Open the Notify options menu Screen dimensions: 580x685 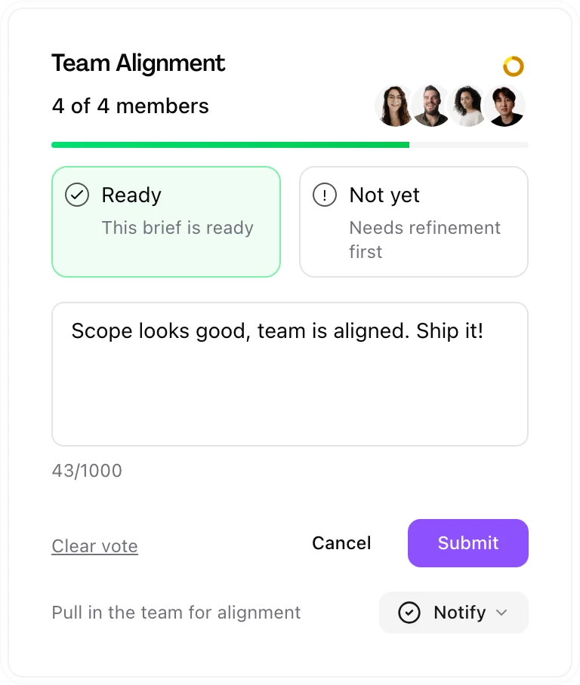tap(453, 613)
